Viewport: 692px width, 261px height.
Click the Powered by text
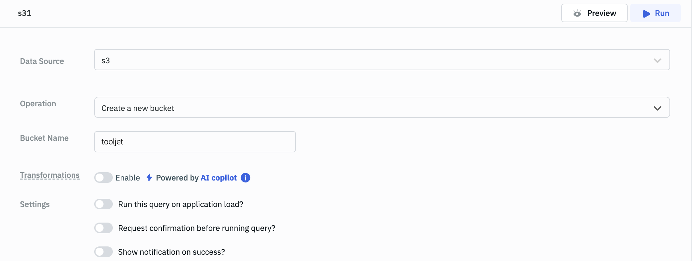click(x=177, y=178)
